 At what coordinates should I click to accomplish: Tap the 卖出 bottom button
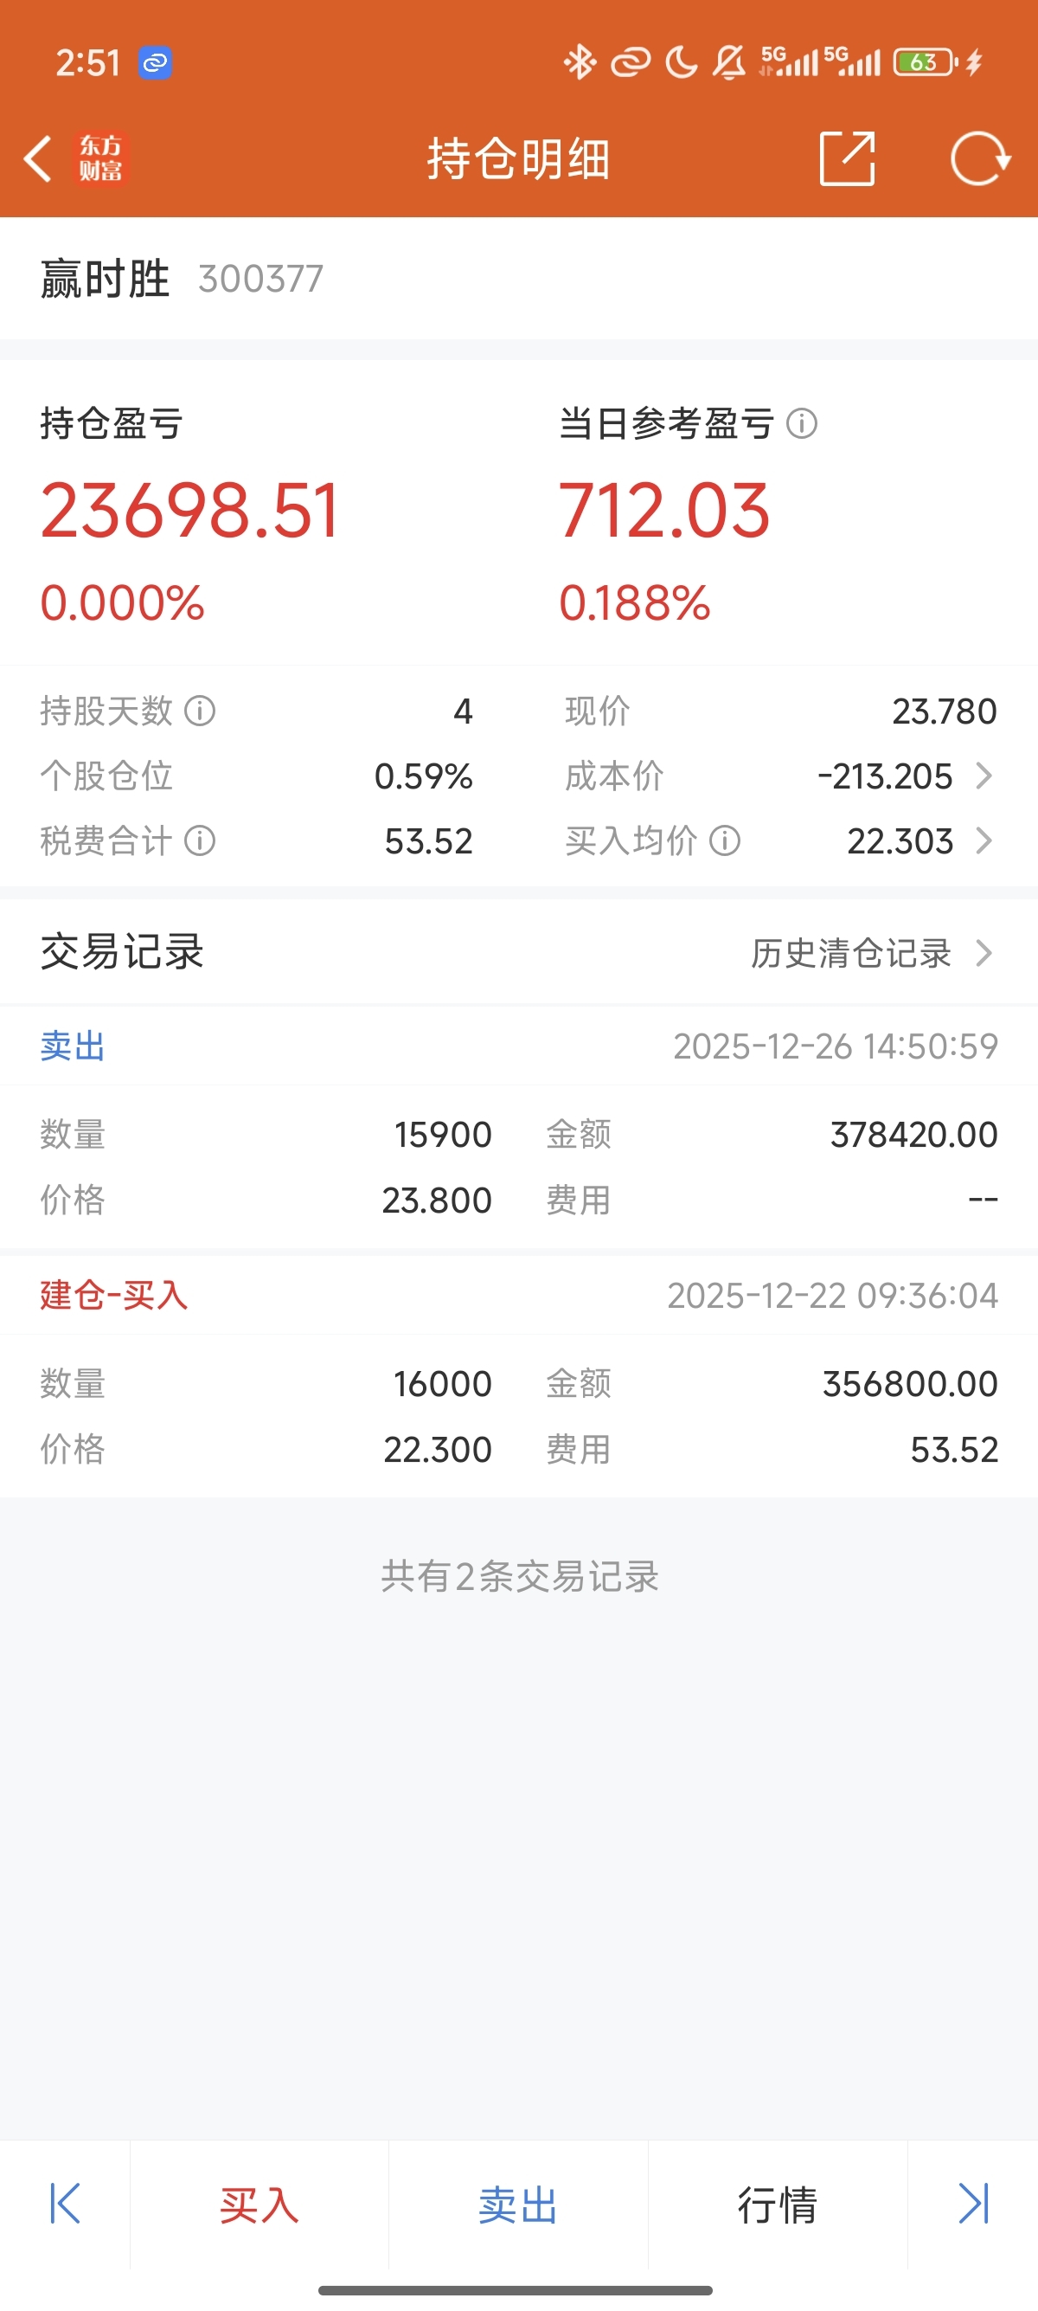click(518, 2205)
